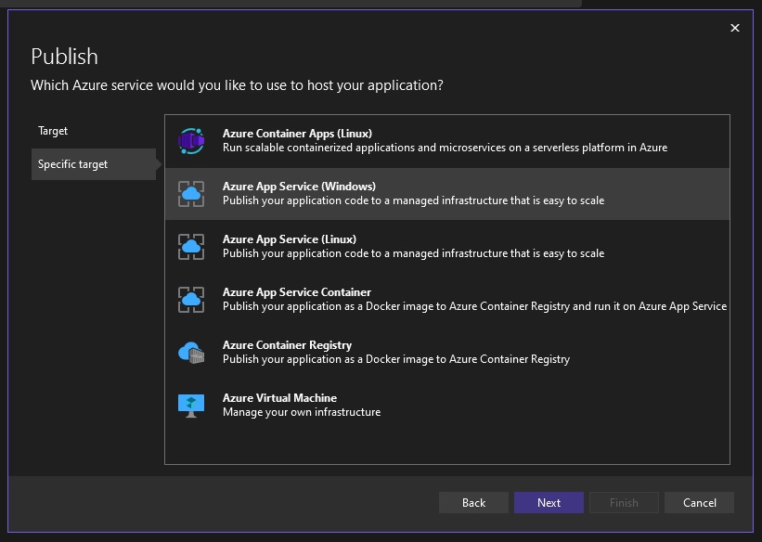Go back to the previous step
The image size is (762, 542).
473,503
